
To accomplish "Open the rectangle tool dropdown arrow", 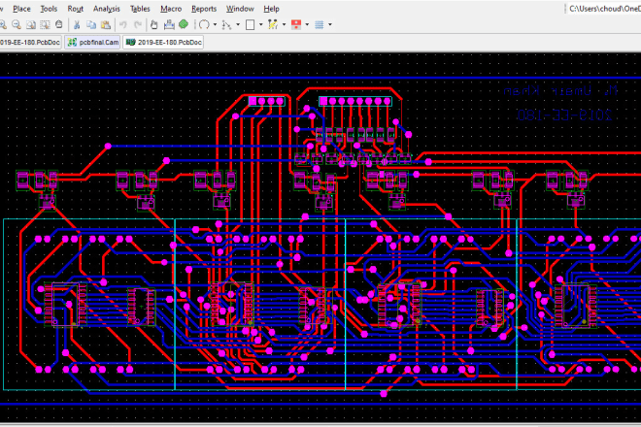I will click(x=260, y=25).
